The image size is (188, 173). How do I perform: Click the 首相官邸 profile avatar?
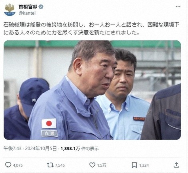click(x=10, y=10)
